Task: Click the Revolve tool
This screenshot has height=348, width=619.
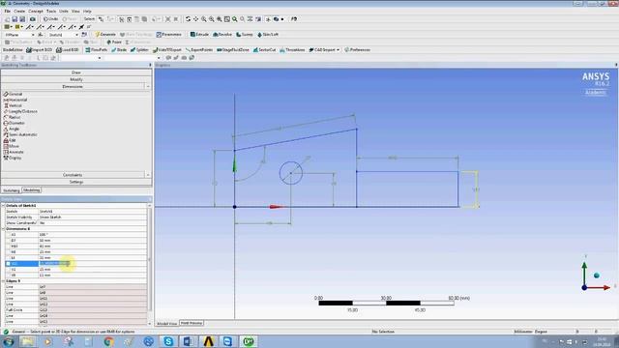Action: click(x=222, y=35)
